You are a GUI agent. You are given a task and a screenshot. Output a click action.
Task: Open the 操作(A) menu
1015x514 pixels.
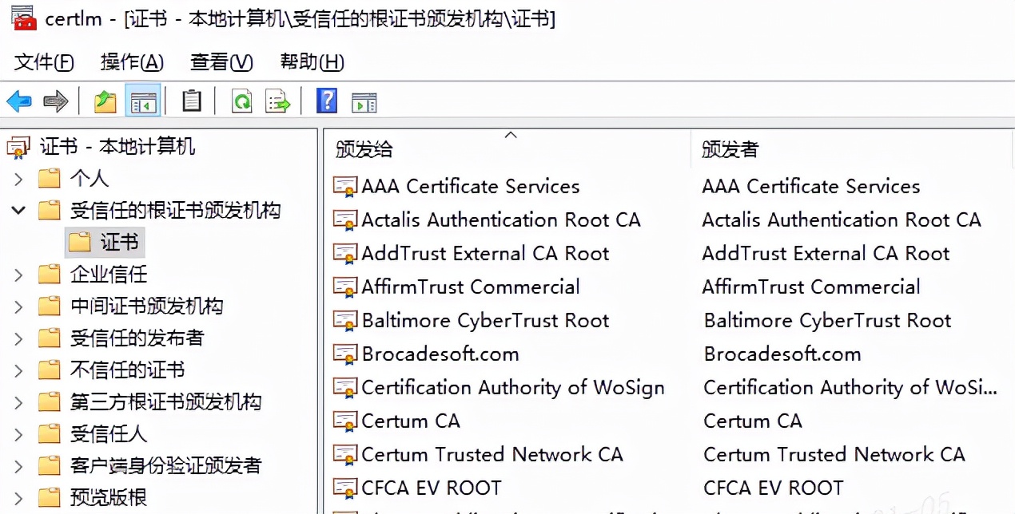pyautogui.click(x=132, y=62)
